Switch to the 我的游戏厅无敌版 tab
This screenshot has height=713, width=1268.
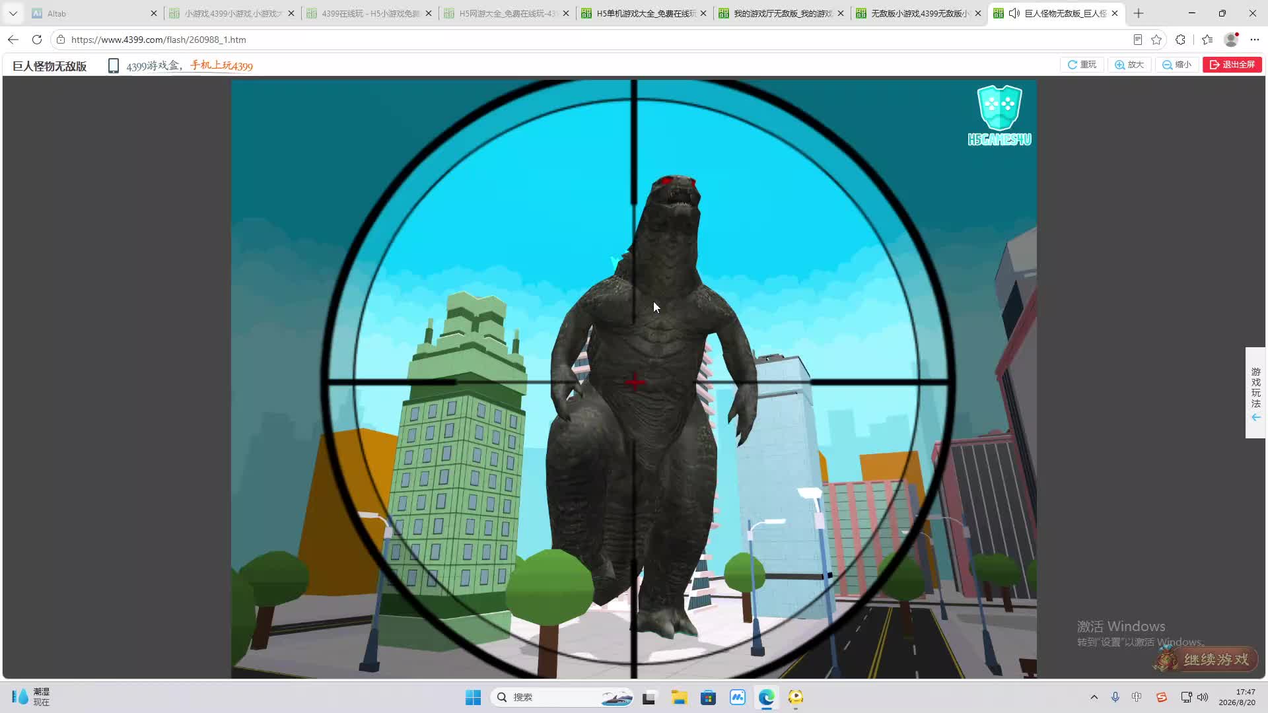[781, 13]
